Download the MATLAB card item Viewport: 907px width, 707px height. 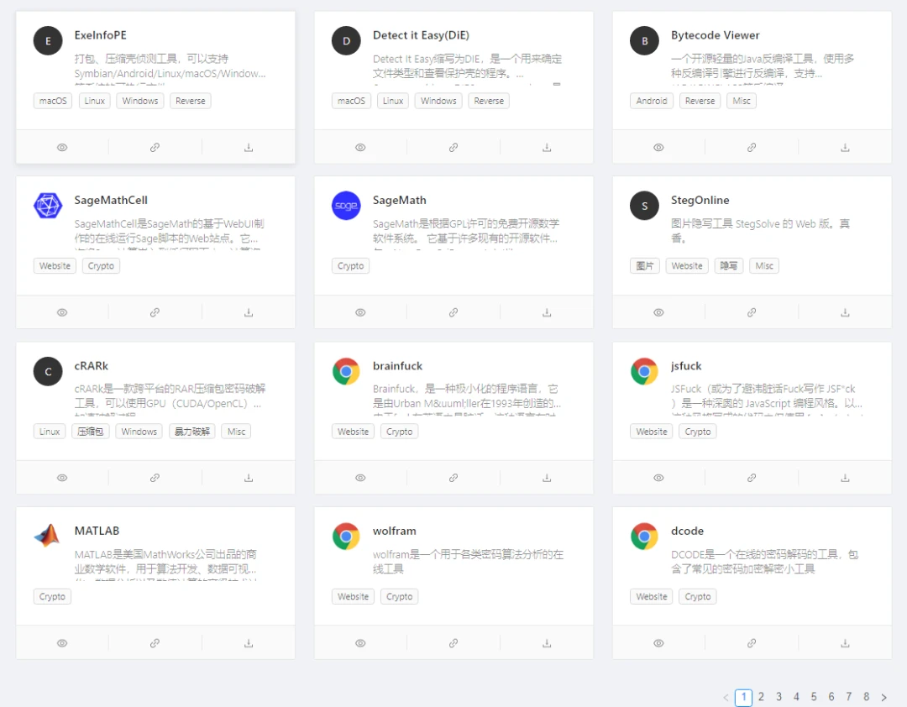click(x=248, y=642)
